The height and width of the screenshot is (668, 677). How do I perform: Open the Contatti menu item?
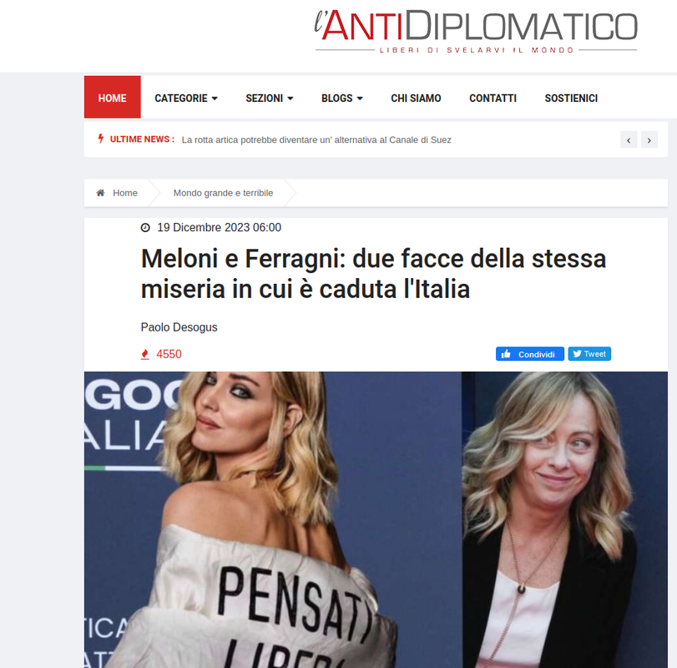coord(493,98)
